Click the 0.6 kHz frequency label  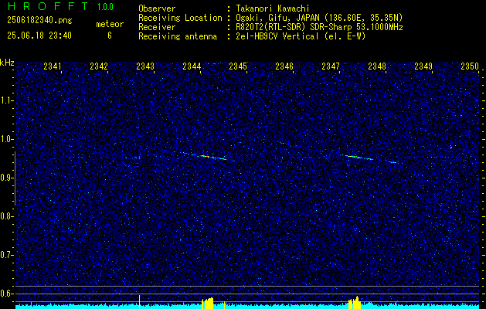[x=6, y=294]
